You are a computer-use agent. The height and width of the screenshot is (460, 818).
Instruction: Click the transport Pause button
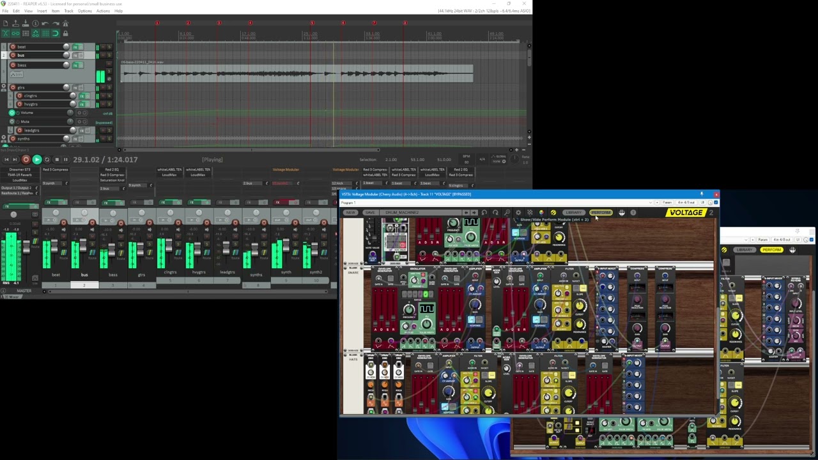(66, 159)
